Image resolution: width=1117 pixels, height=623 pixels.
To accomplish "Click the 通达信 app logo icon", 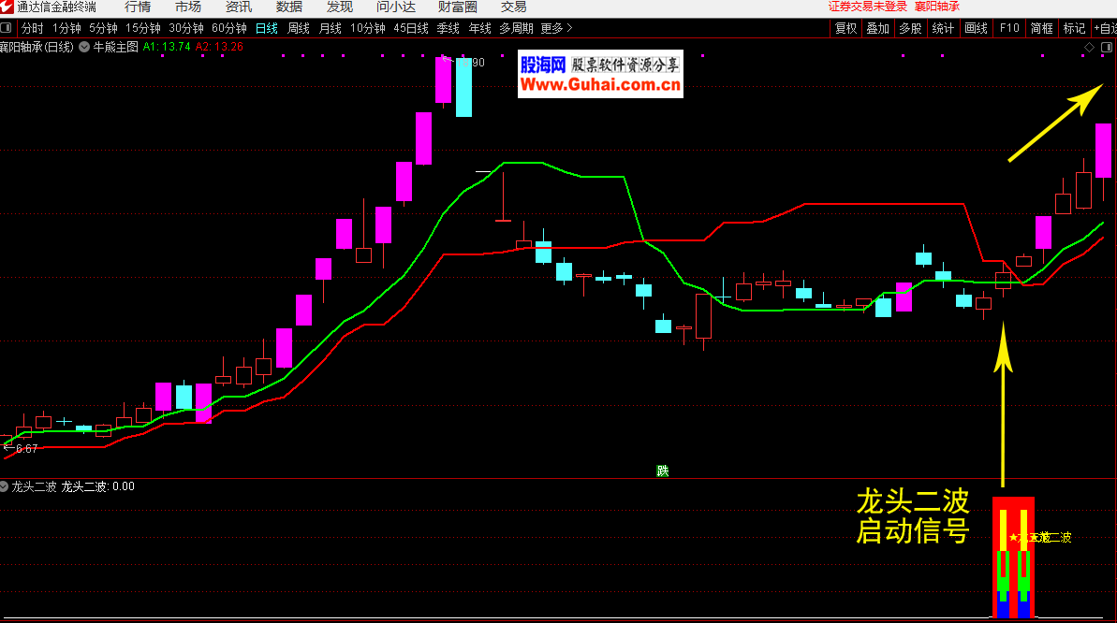I will 7,7.
